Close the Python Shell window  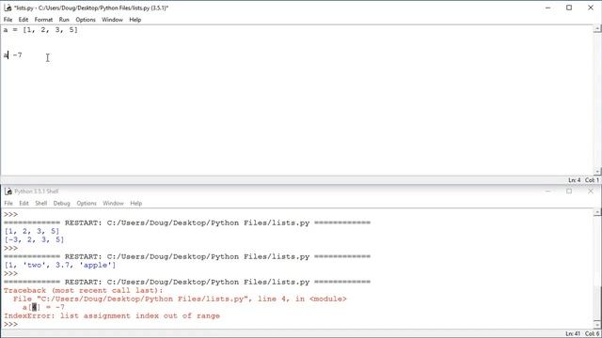click(x=591, y=192)
